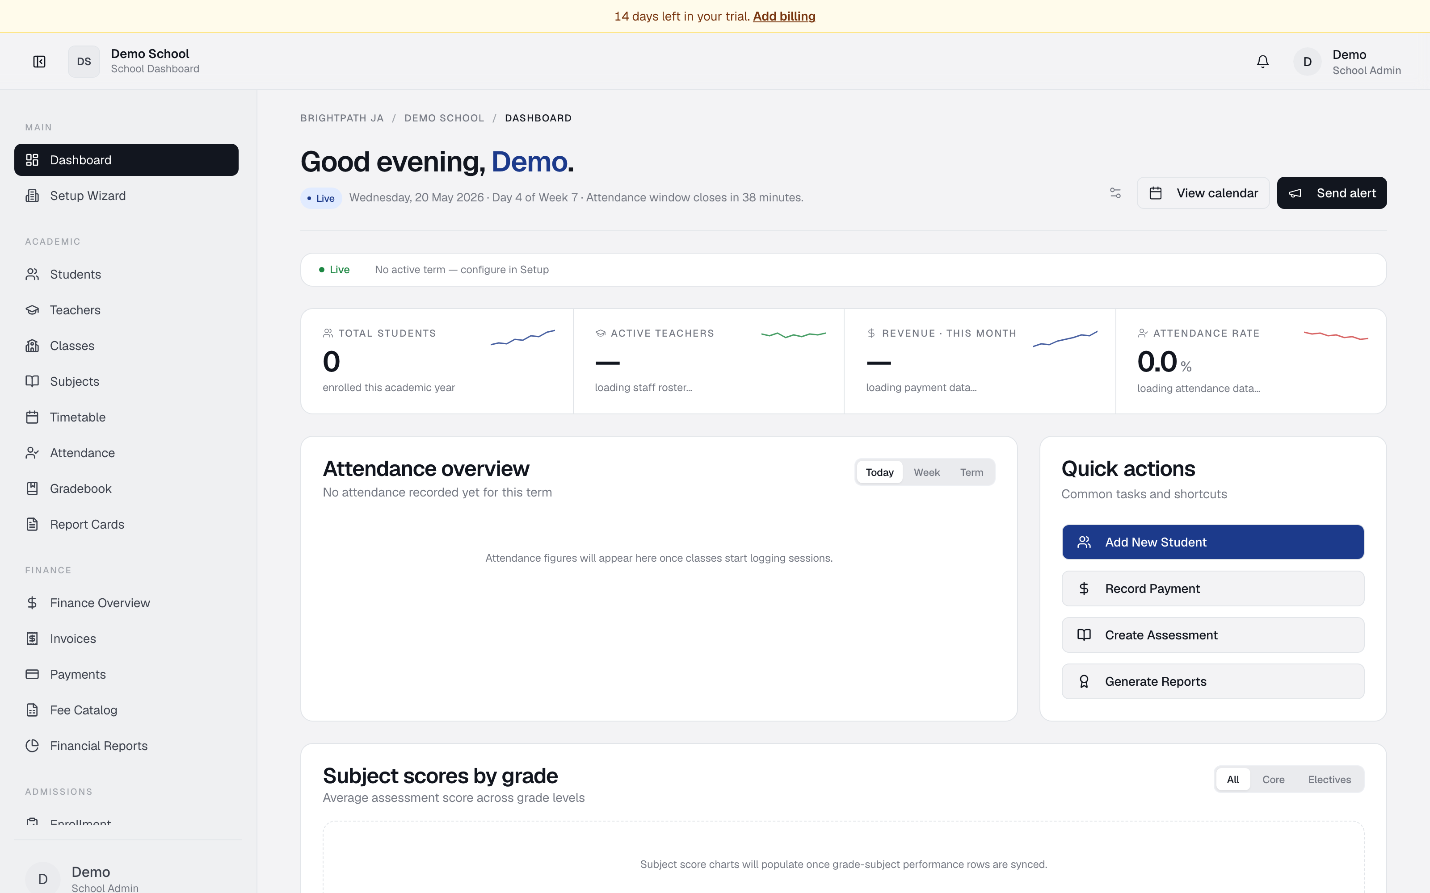Click Add New Student quick action
Image resolution: width=1430 pixels, height=893 pixels.
1212,542
